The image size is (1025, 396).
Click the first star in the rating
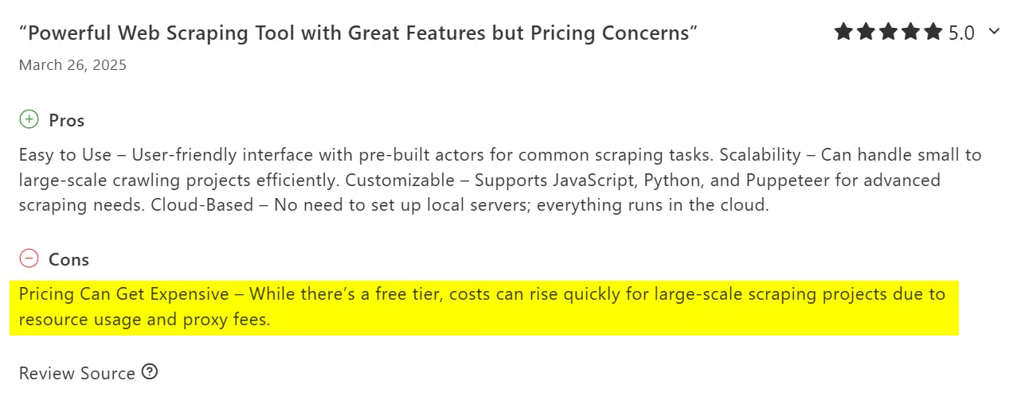pyautogui.click(x=843, y=33)
